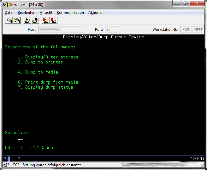Click the "Dump to printer" option line
The height and width of the screenshot is (170, 207).
click(x=40, y=62)
